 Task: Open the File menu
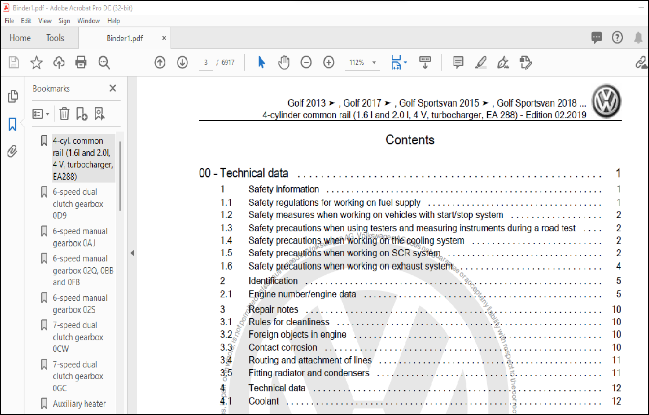click(x=9, y=21)
